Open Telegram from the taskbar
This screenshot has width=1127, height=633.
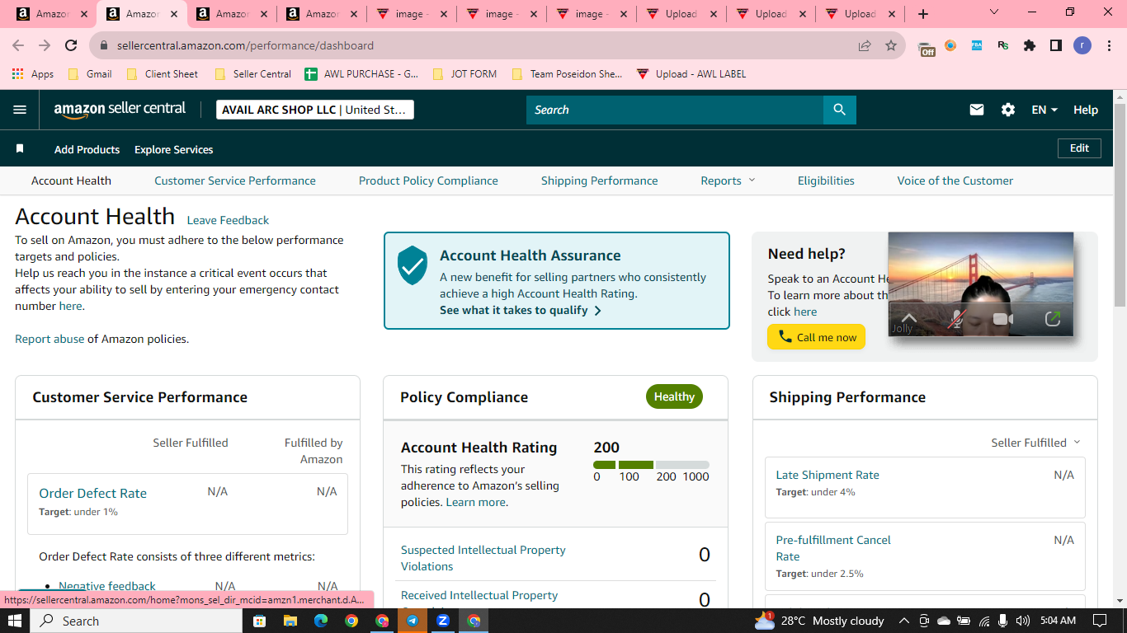click(x=413, y=621)
